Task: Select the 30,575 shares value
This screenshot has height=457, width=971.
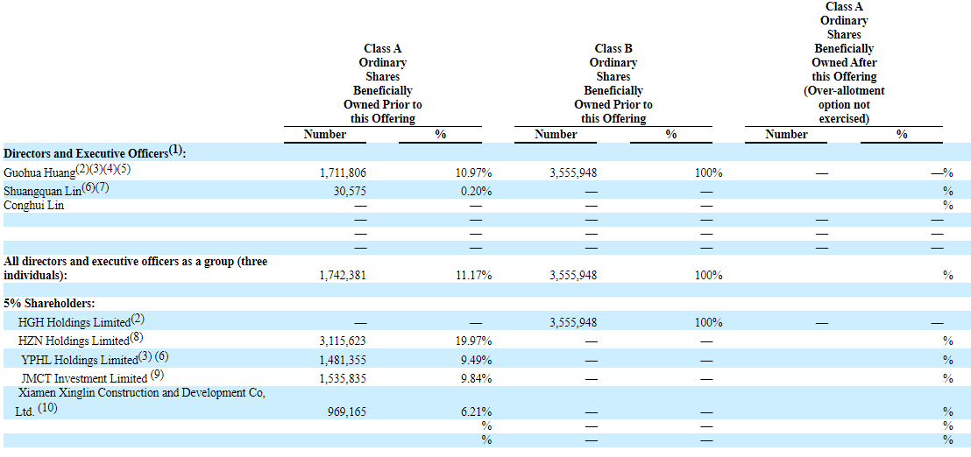Action: pyautogui.click(x=349, y=192)
